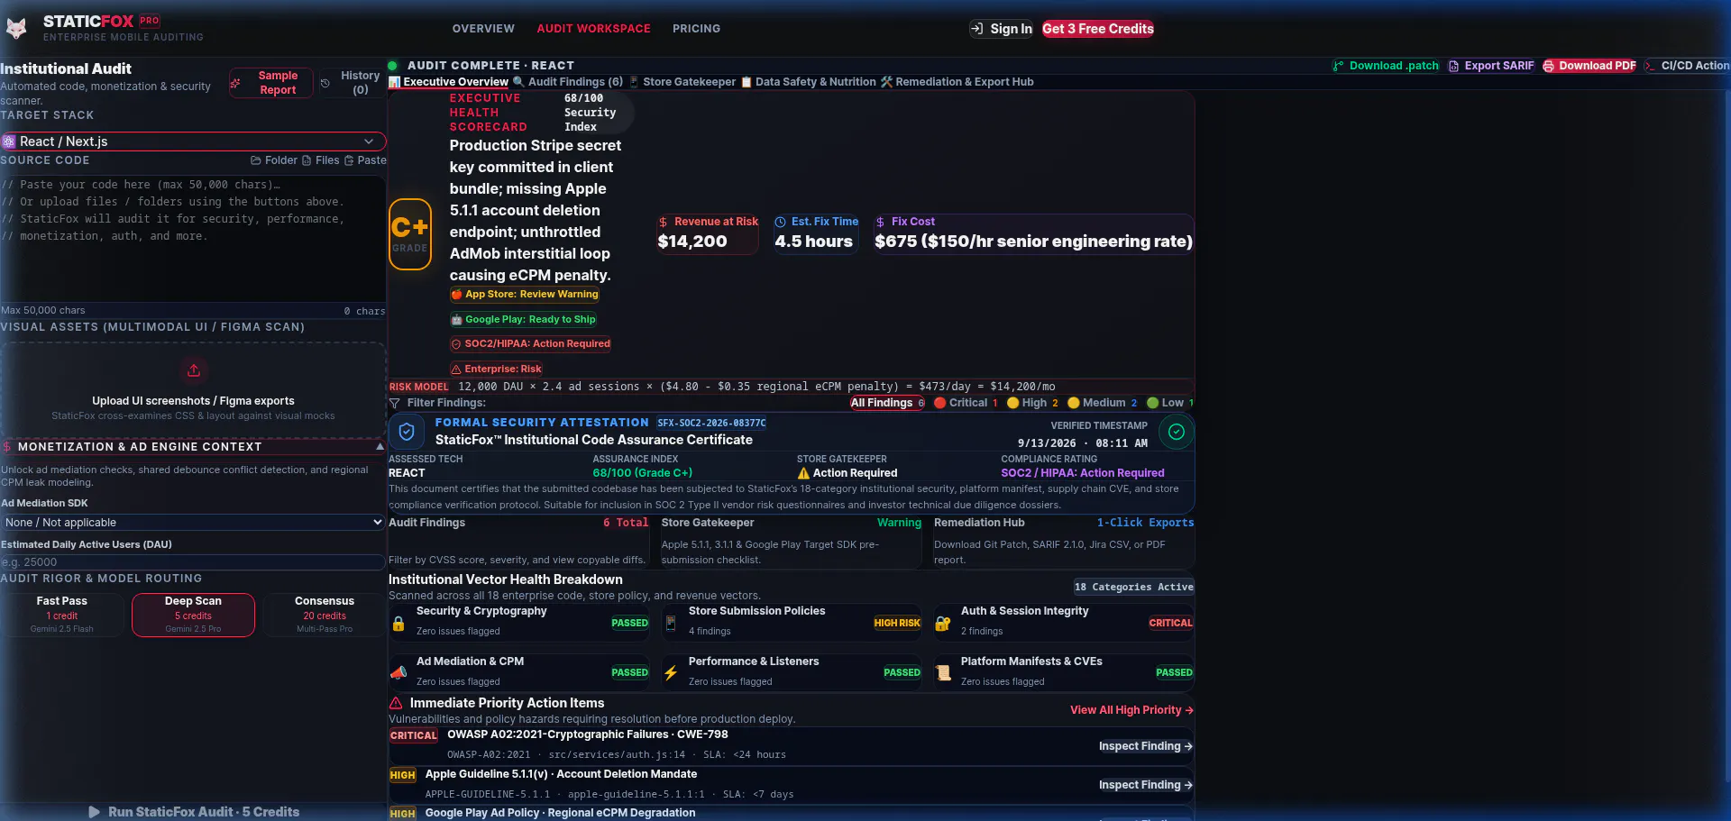Collapse the Monetization & Ad Engine Context section
Viewport: 1731px width, 821px height.
[x=193, y=447]
